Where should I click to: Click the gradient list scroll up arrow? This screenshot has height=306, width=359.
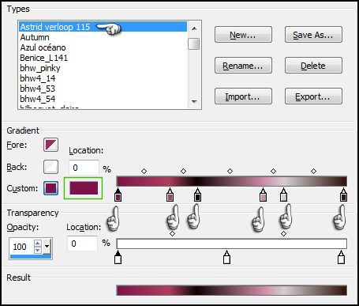[x=194, y=28]
